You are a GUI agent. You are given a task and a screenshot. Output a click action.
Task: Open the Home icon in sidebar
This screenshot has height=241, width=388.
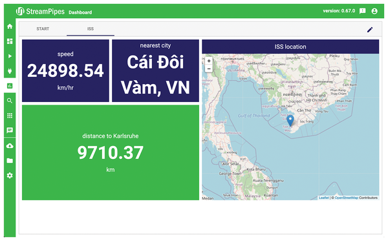pyautogui.click(x=10, y=26)
